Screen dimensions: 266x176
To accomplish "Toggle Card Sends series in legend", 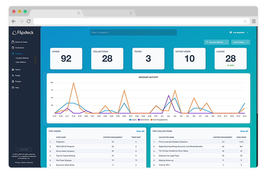I will [x=143, y=120].
